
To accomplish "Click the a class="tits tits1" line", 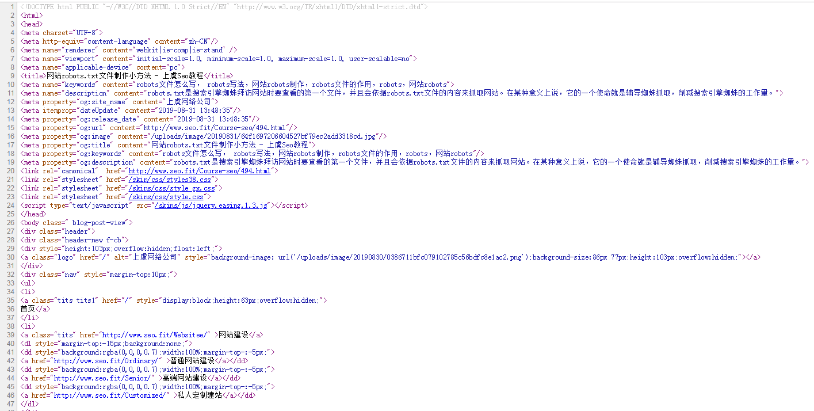I will (x=174, y=300).
